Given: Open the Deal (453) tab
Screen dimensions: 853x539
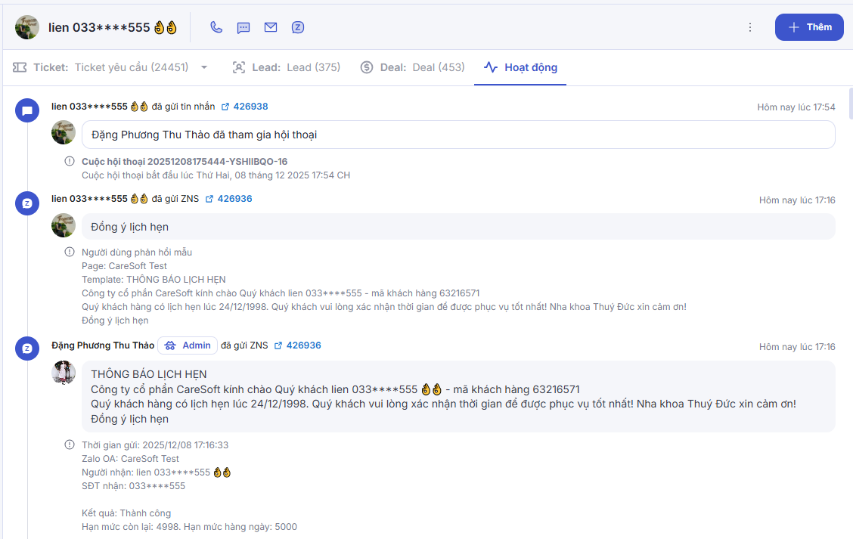Looking at the screenshot, I should [x=413, y=67].
